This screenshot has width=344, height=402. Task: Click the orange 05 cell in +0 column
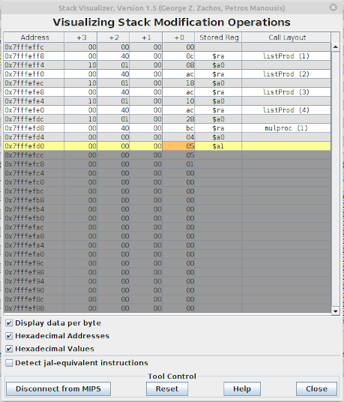(178, 146)
